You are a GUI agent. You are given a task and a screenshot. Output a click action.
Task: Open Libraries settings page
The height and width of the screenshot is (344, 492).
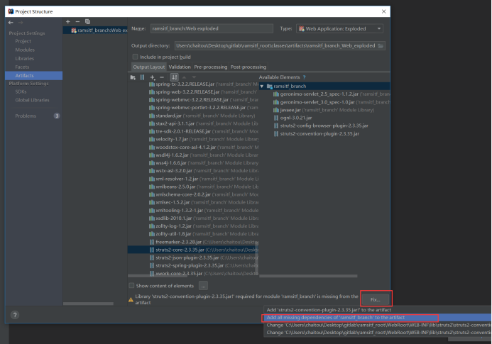click(x=24, y=58)
